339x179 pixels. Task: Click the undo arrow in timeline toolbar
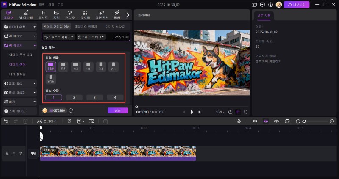point(6,121)
